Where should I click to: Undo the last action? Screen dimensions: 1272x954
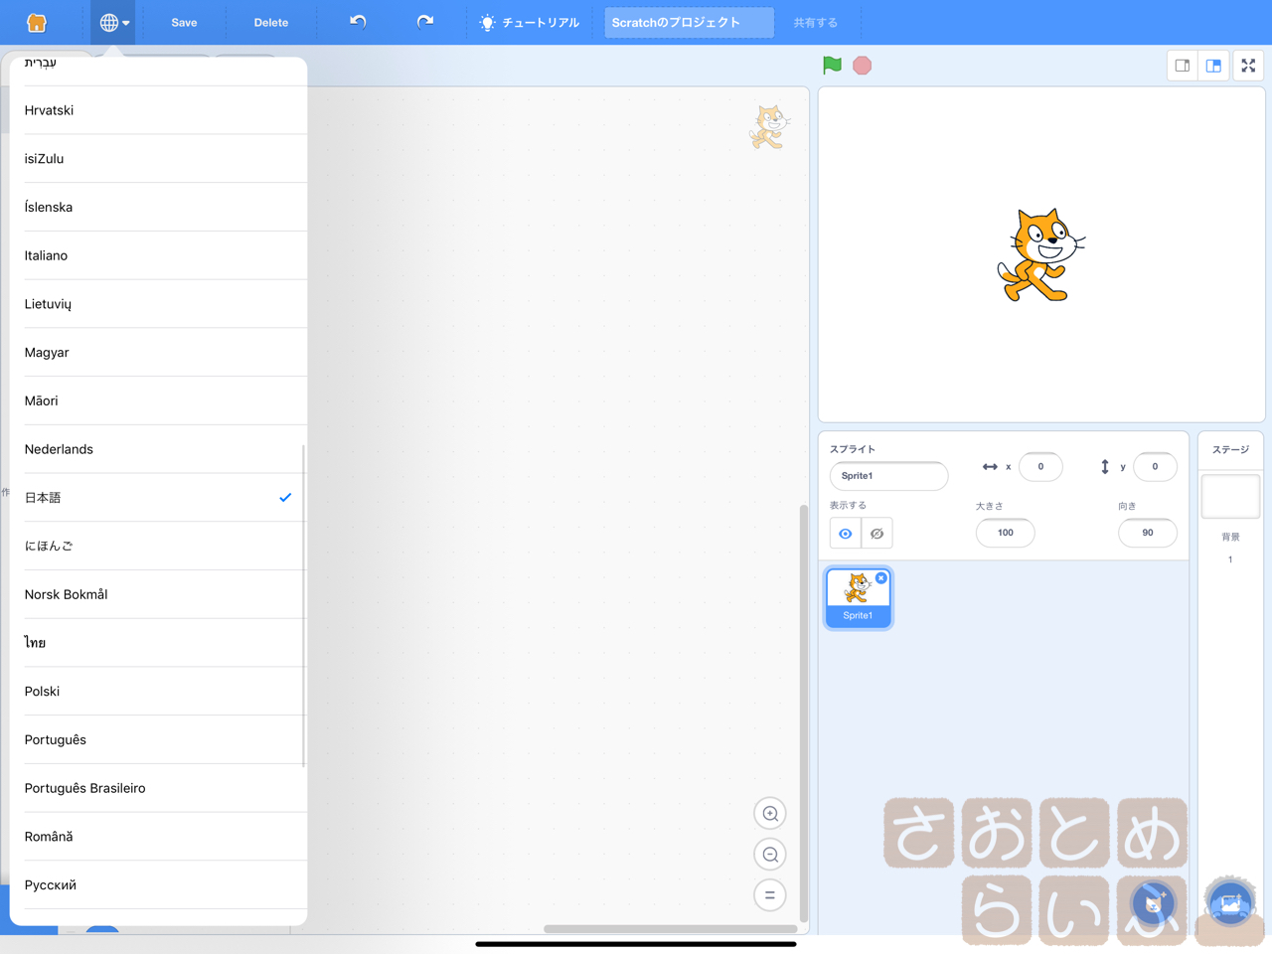(x=358, y=22)
